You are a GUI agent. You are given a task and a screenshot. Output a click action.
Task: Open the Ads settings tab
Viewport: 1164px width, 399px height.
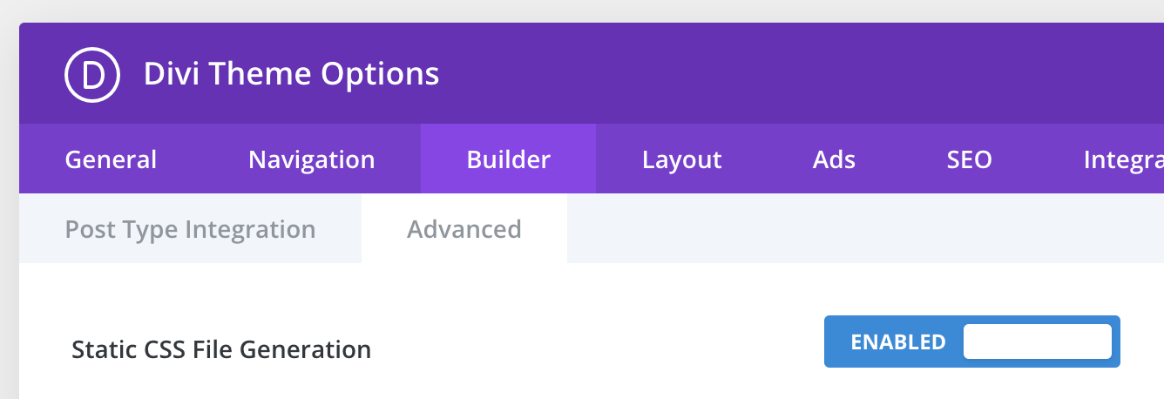pos(834,159)
